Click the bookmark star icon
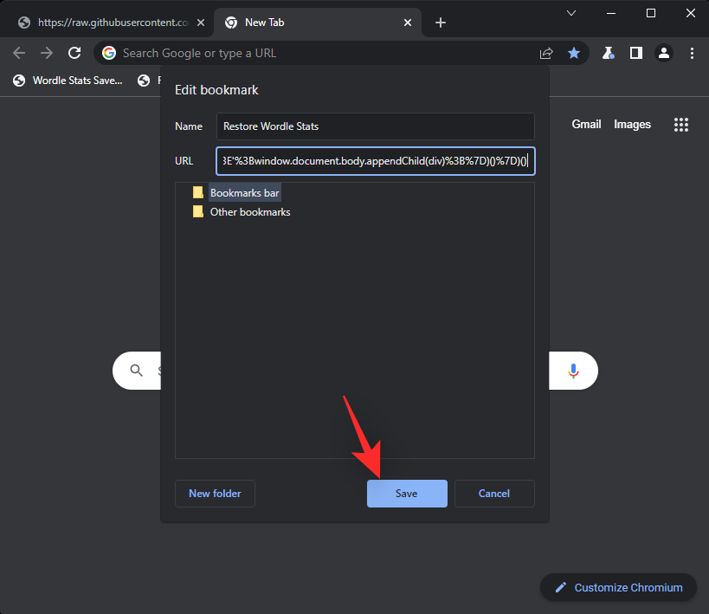Screen dimensions: 709x614 click(x=574, y=53)
